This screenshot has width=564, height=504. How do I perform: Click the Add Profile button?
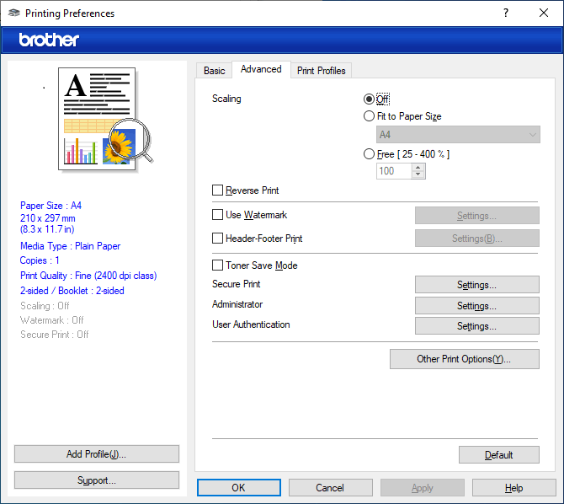[x=97, y=454]
